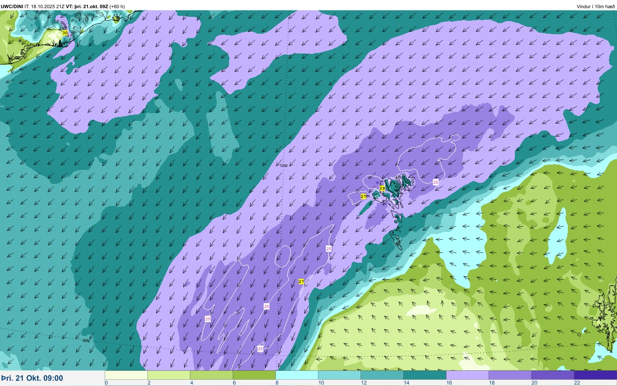The width and height of the screenshot is (617, 386).
Task: Click the dark teal 14–16 legend swatch
Action: click(425, 375)
